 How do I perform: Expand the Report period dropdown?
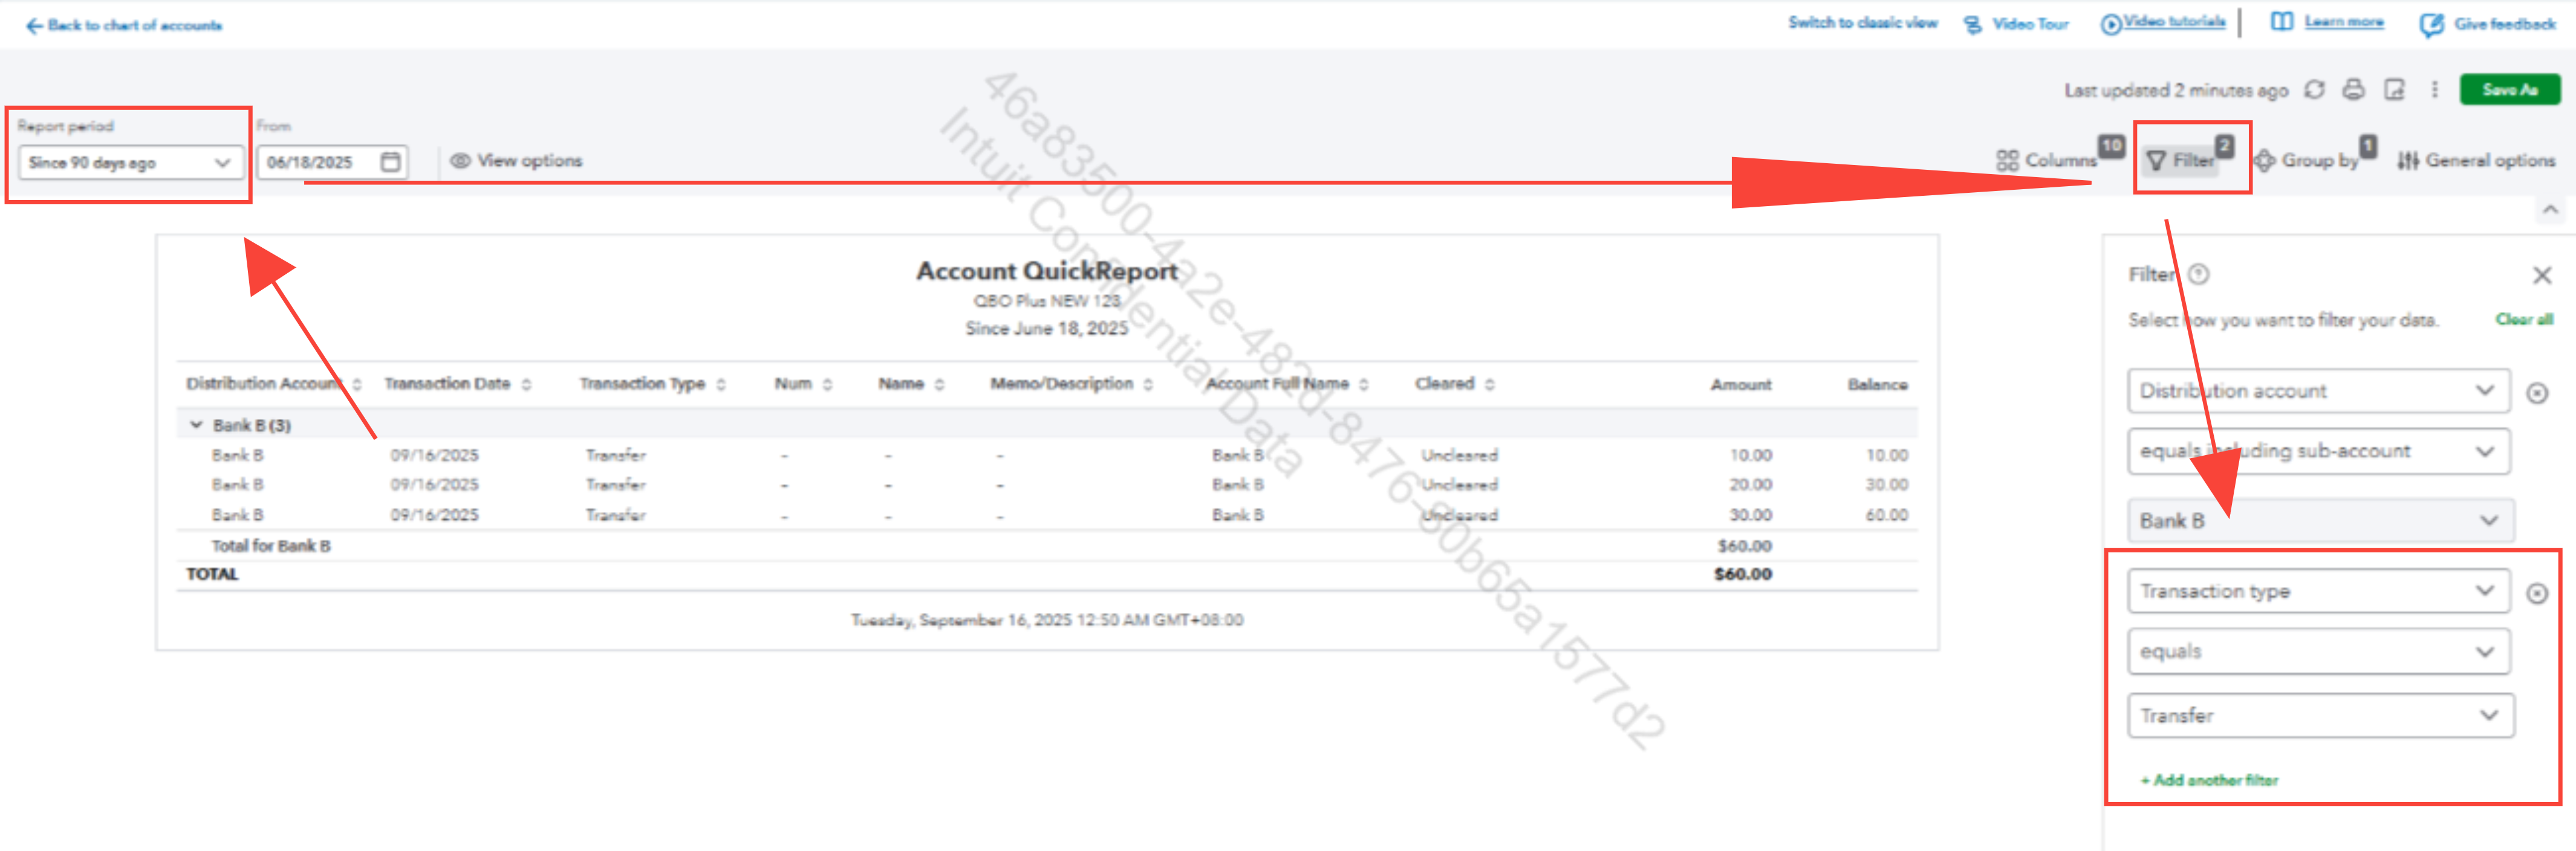coord(130,163)
